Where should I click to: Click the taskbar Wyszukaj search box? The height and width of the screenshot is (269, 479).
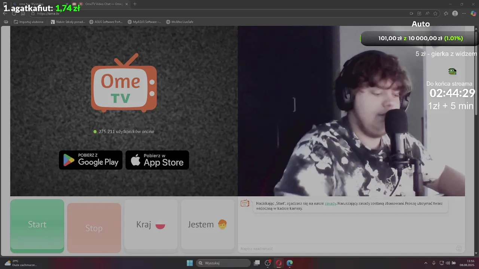tap(223, 263)
